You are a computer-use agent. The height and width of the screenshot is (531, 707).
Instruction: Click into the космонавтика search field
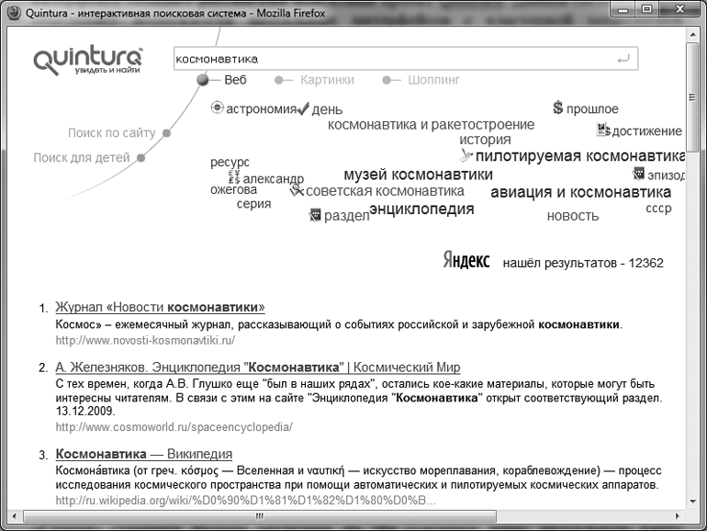pyautogui.click(x=386, y=59)
